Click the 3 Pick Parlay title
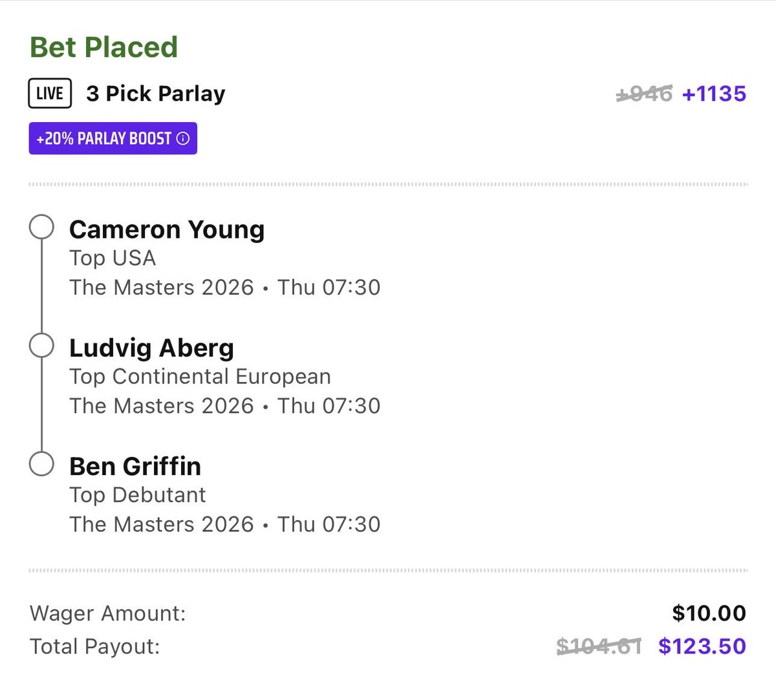The image size is (776, 676). pos(156,94)
